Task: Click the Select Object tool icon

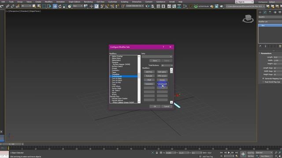Action: tap(34, 6)
